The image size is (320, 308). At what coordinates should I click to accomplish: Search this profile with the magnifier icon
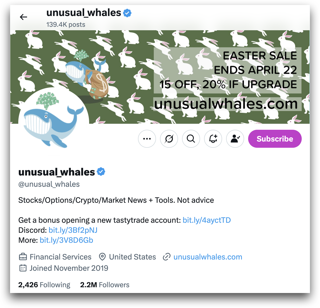(191, 139)
